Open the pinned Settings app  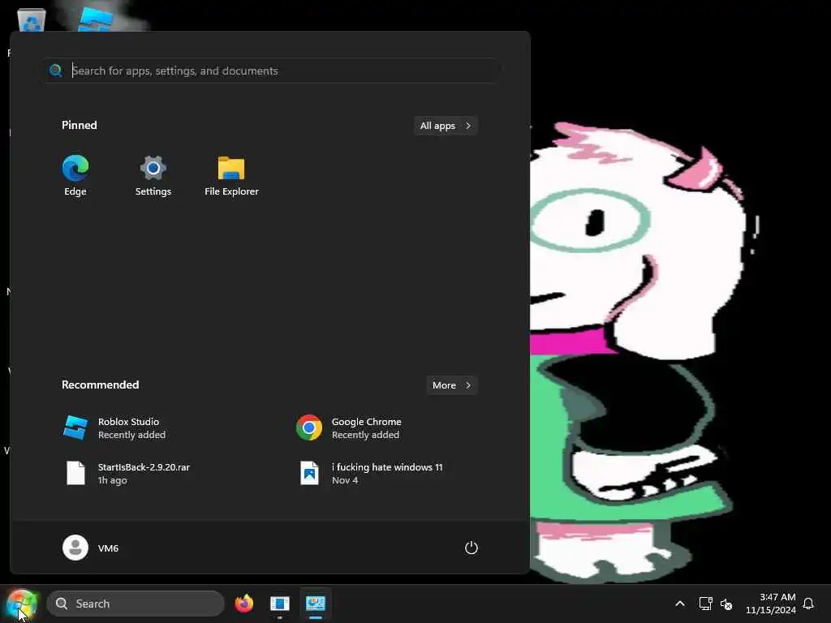[x=153, y=175]
